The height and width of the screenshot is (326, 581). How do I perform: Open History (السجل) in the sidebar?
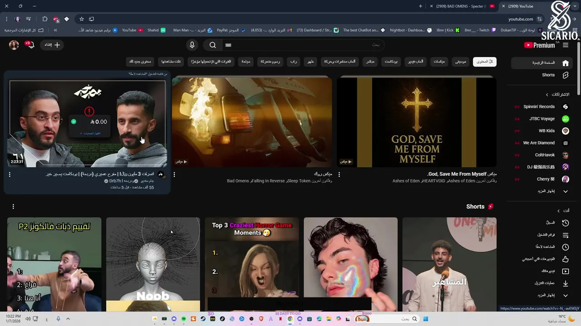pyautogui.click(x=541, y=223)
